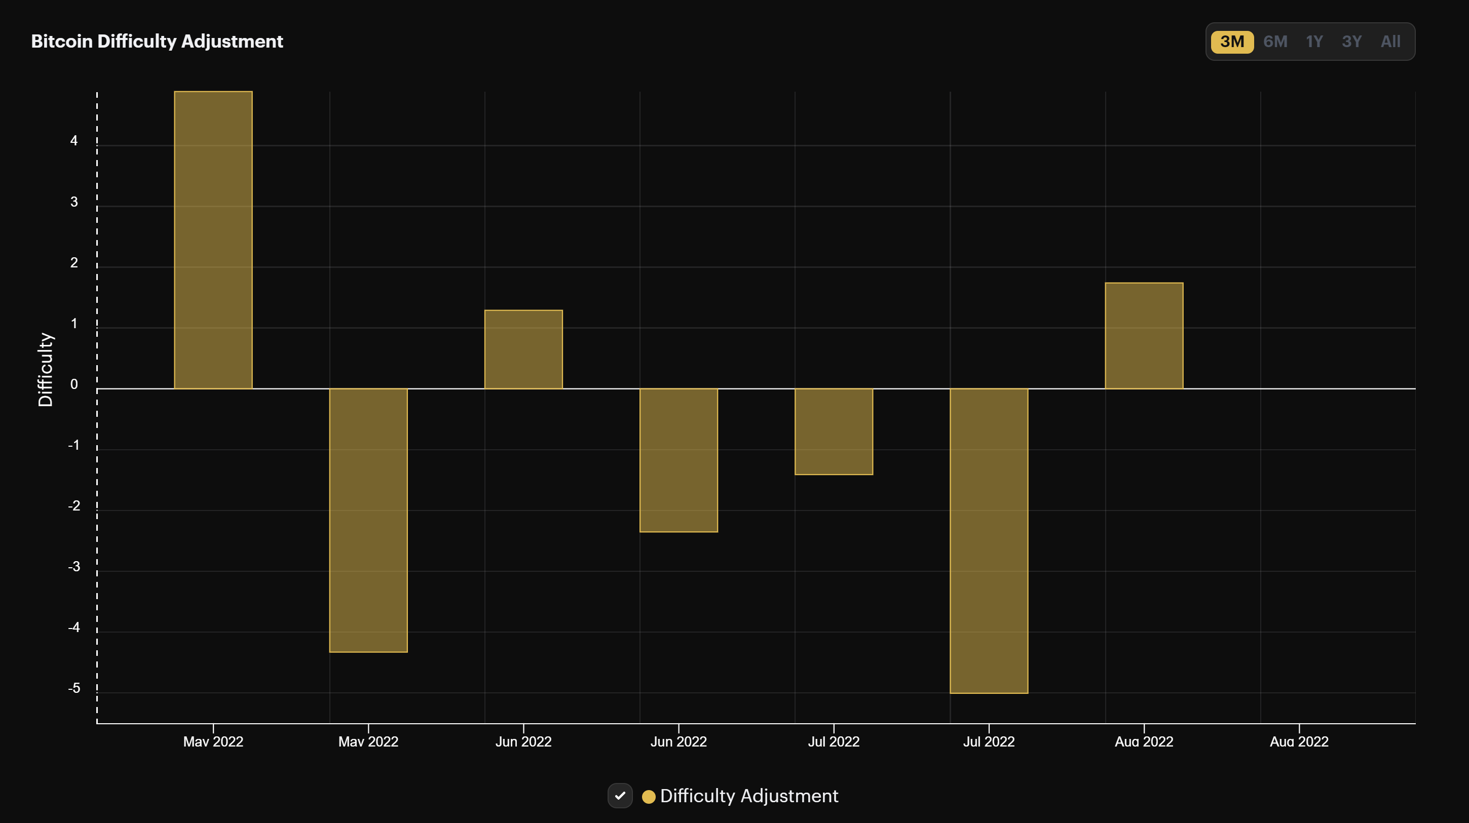Click the Bitcoin Difficulty Adjustment chart title
This screenshot has height=823, width=1469.
[x=157, y=41]
